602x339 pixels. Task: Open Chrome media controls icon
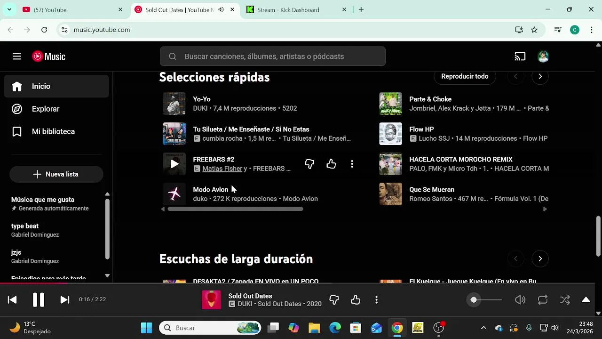558,30
